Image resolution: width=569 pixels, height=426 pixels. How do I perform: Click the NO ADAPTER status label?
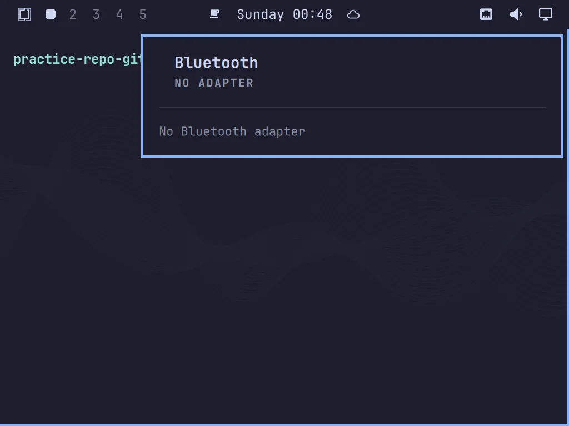214,83
